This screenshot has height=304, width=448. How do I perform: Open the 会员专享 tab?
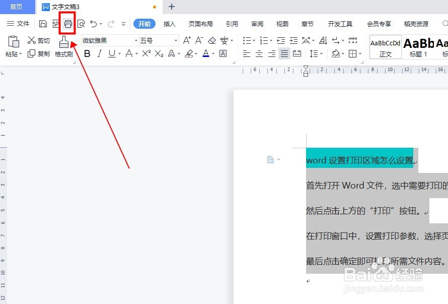coord(379,24)
